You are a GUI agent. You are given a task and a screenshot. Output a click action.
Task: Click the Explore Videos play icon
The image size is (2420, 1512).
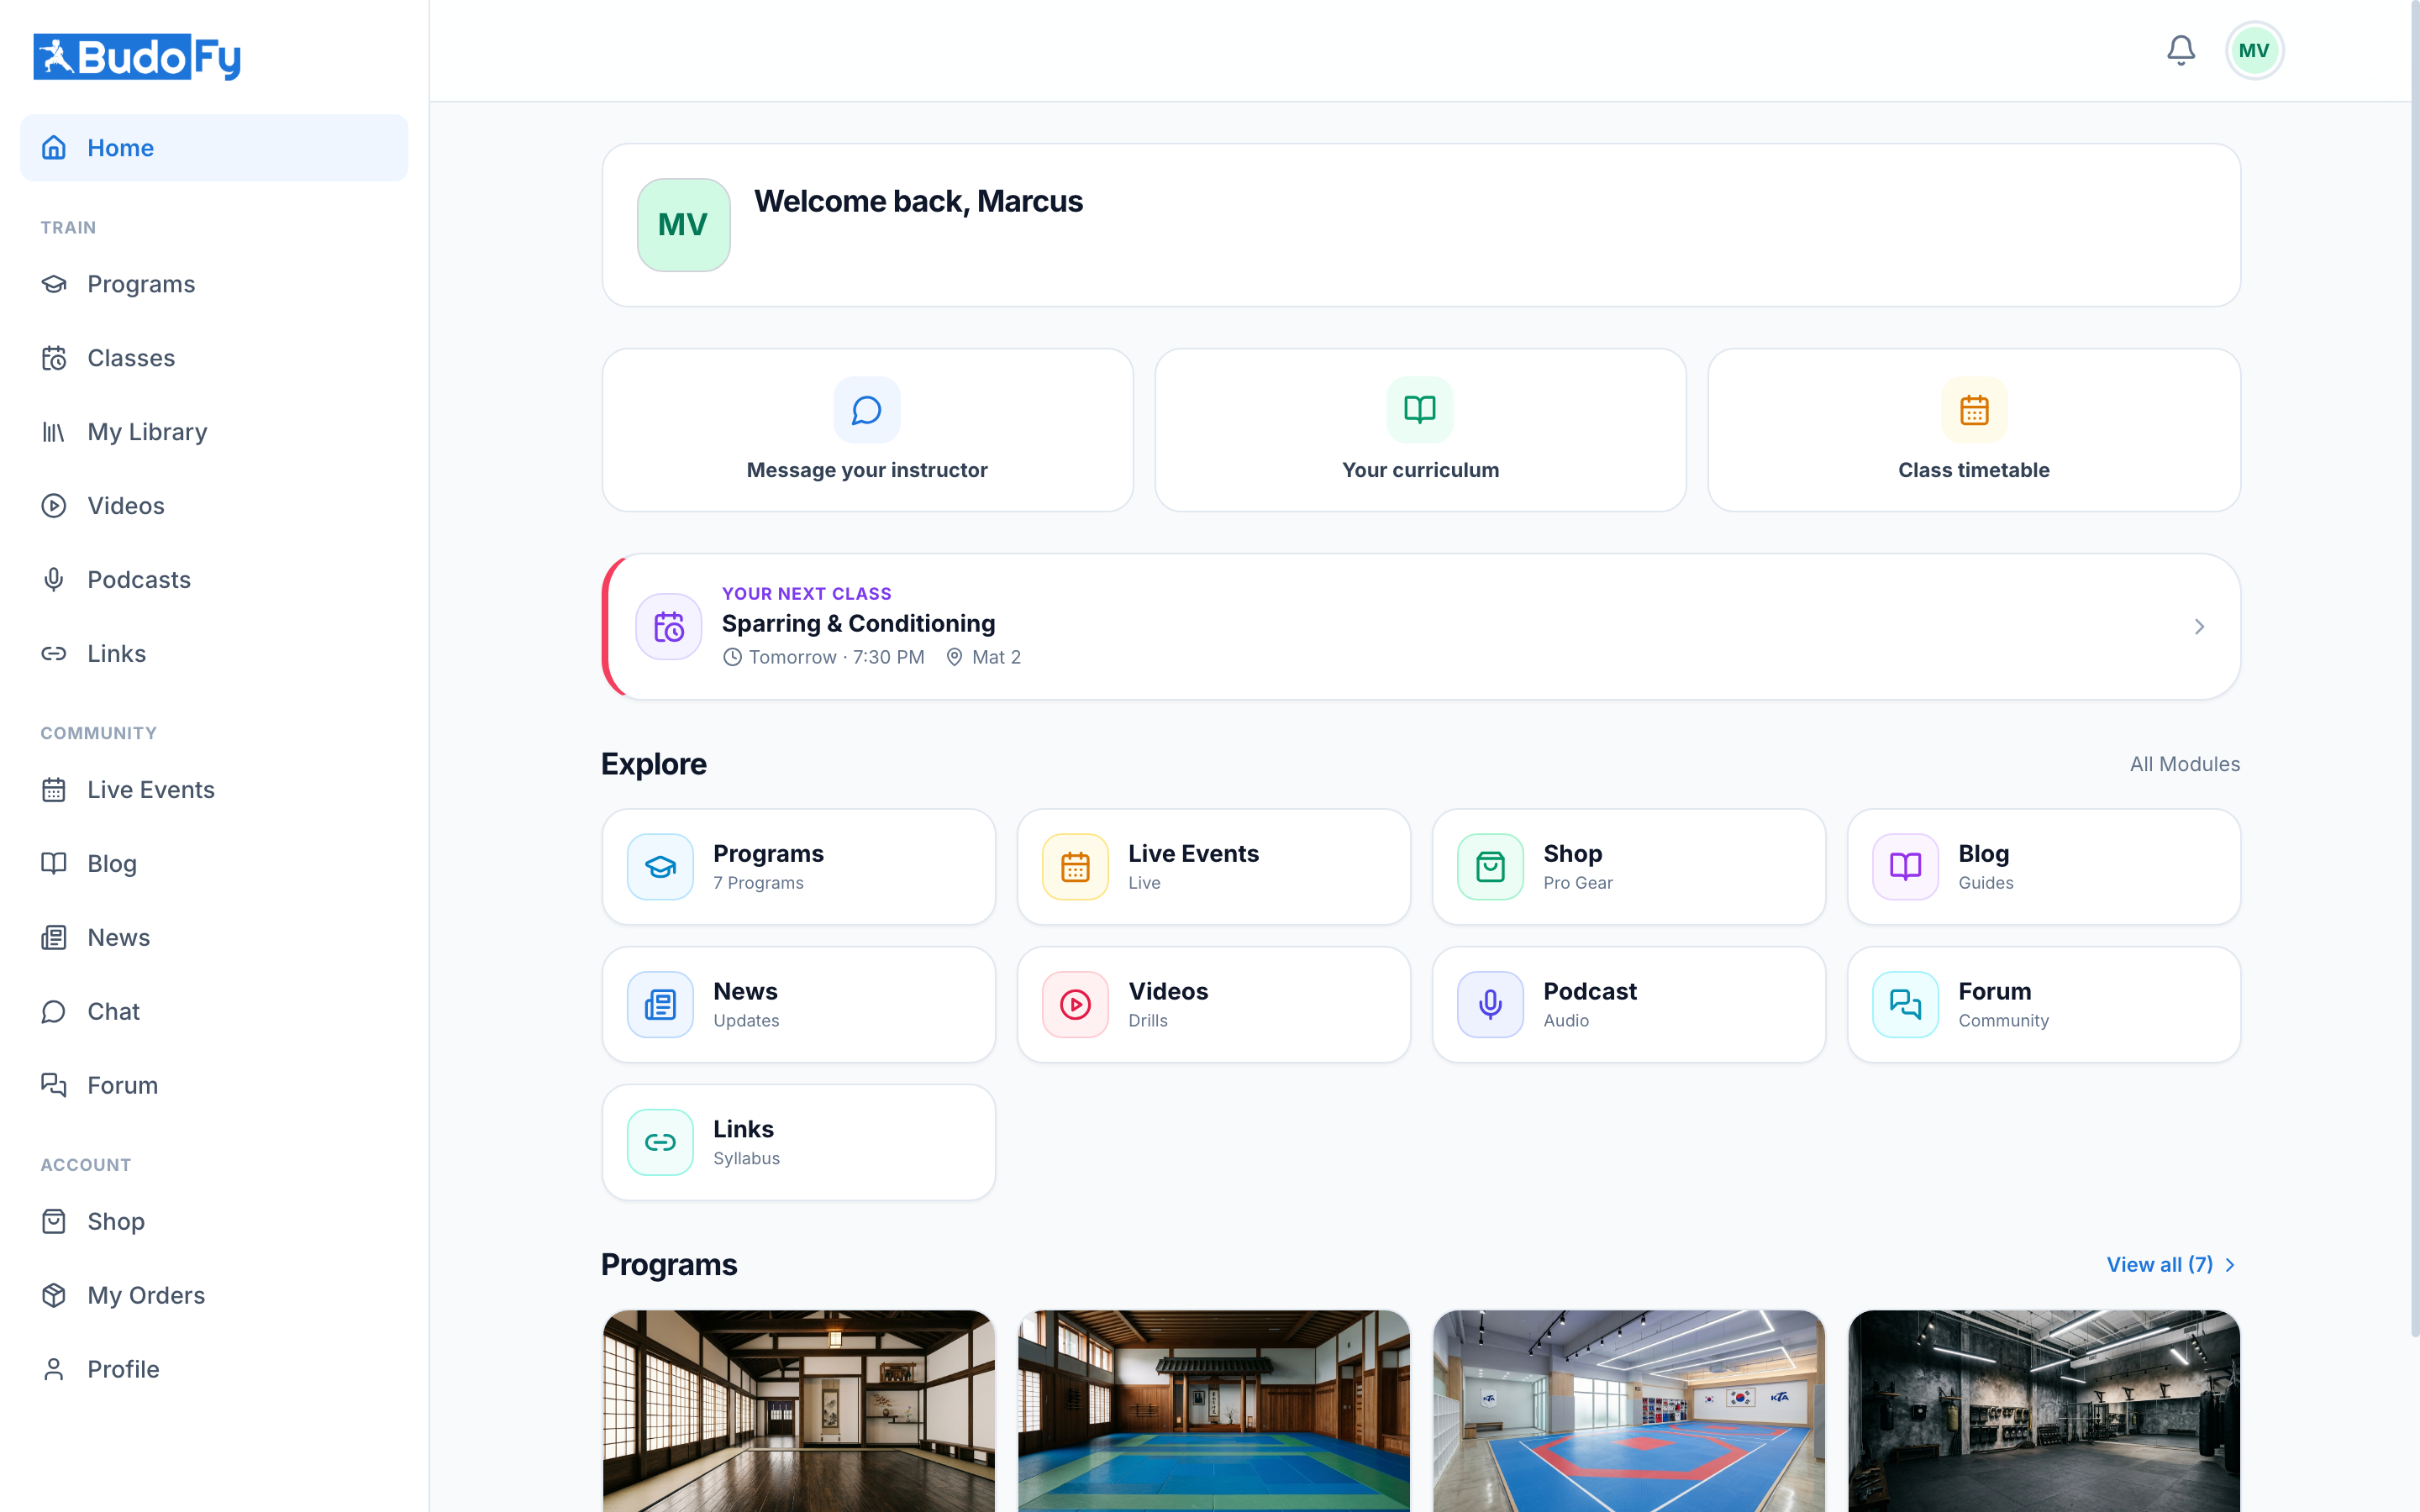1075,1004
